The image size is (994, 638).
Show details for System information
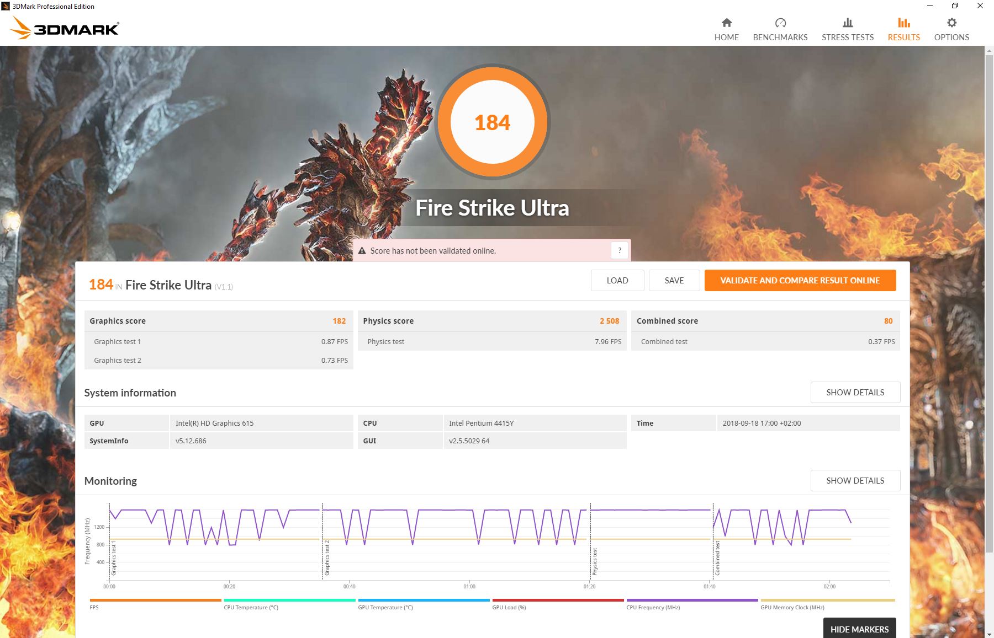click(x=855, y=392)
